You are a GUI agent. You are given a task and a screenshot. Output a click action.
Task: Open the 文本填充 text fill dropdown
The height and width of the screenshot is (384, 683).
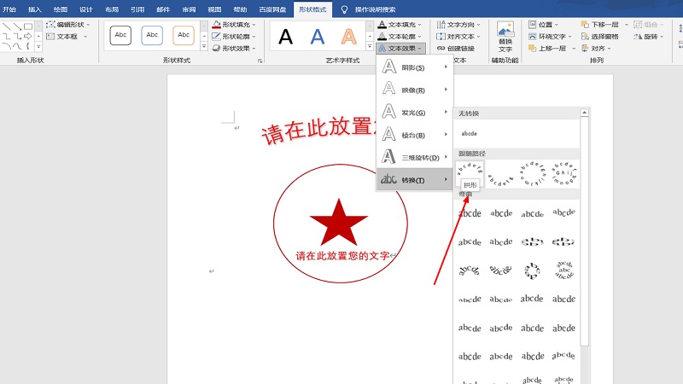click(x=397, y=26)
